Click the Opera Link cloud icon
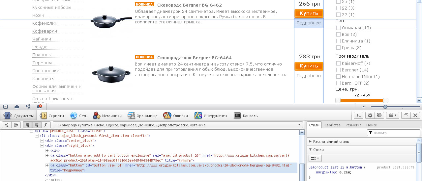The width and height of the screenshot is (422, 181). (17, 107)
